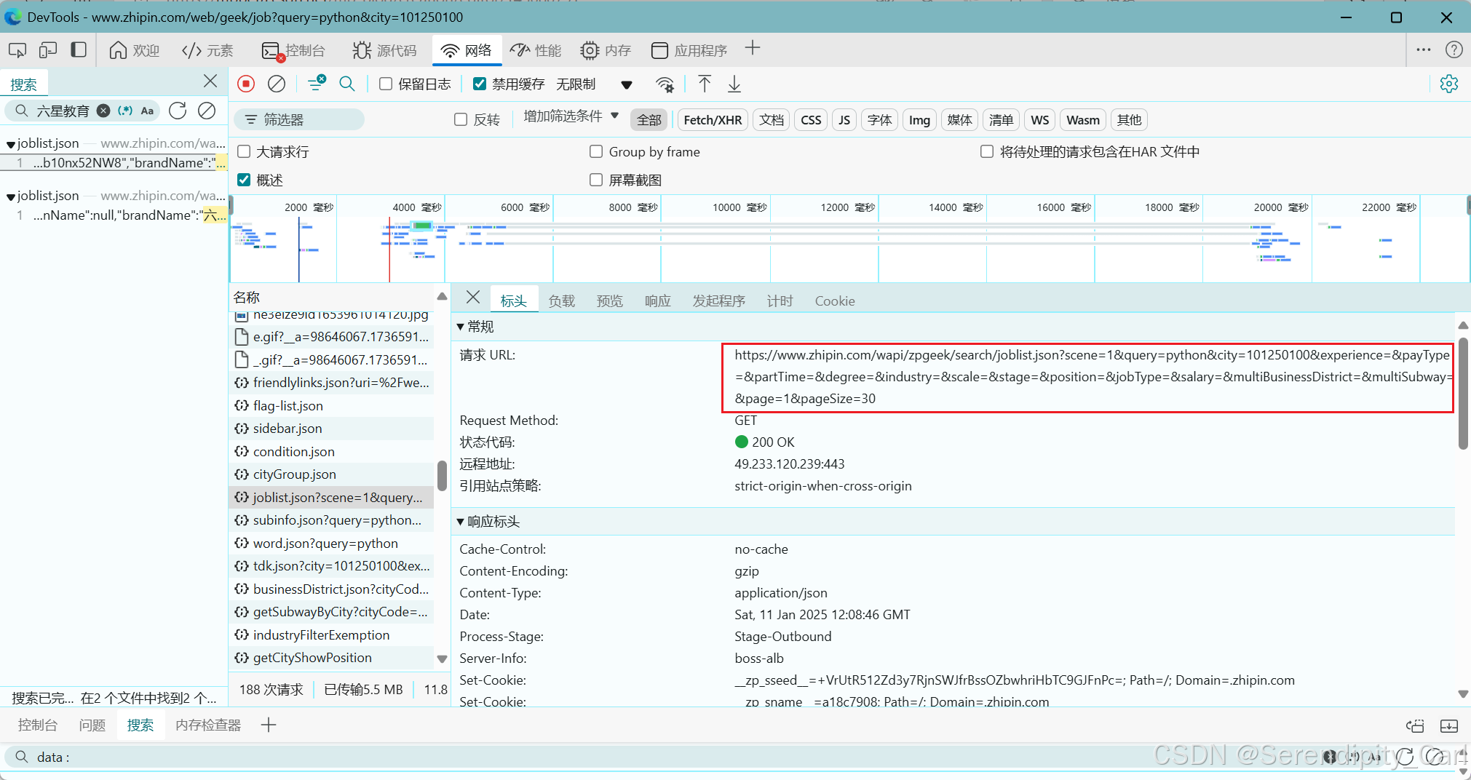Open DevTools customize ellipsis menu
This screenshot has height=780, width=1471.
pyautogui.click(x=1424, y=49)
